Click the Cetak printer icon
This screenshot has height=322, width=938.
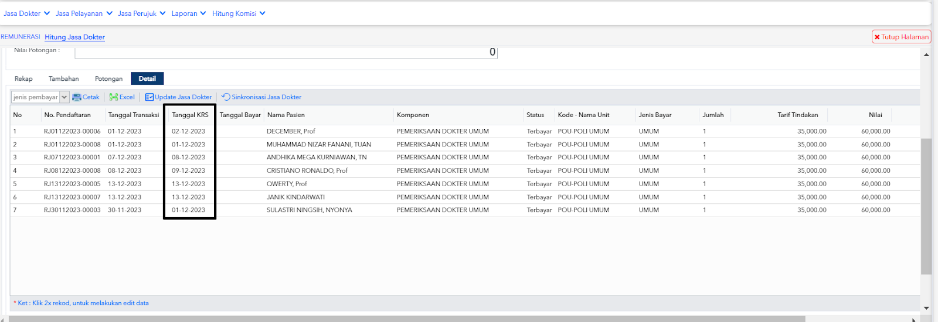[x=77, y=97]
